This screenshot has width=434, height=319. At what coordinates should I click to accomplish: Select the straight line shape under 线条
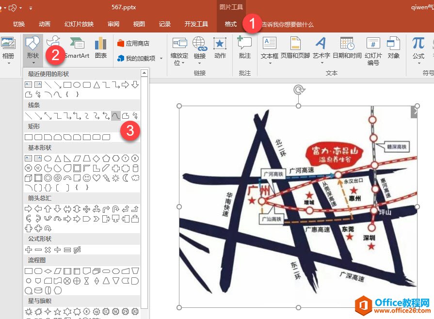coord(29,116)
